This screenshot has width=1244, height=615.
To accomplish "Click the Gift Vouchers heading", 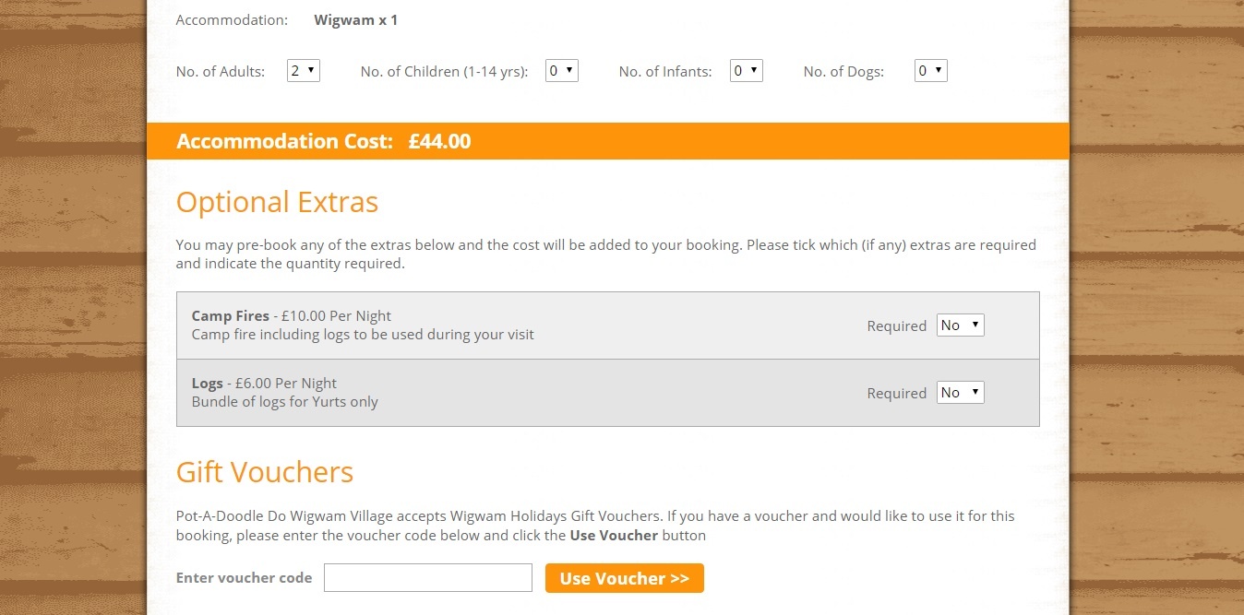I will [x=265, y=472].
